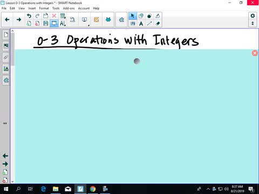
Task: Open the Shapes tool
Action: click(x=141, y=16)
